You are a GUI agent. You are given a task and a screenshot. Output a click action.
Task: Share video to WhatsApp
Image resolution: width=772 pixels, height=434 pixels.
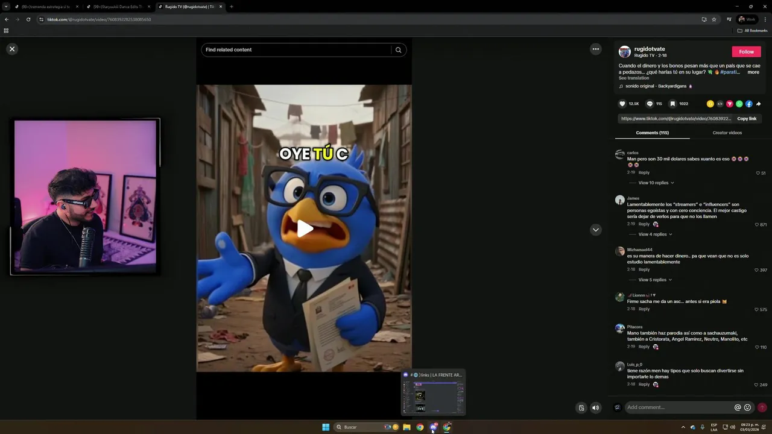click(x=739, y=104)
